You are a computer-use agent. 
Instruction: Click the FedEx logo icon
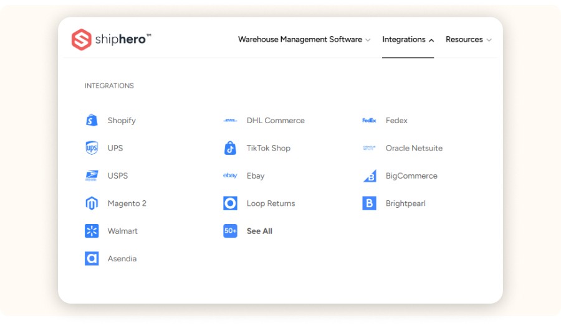[369, 120]
